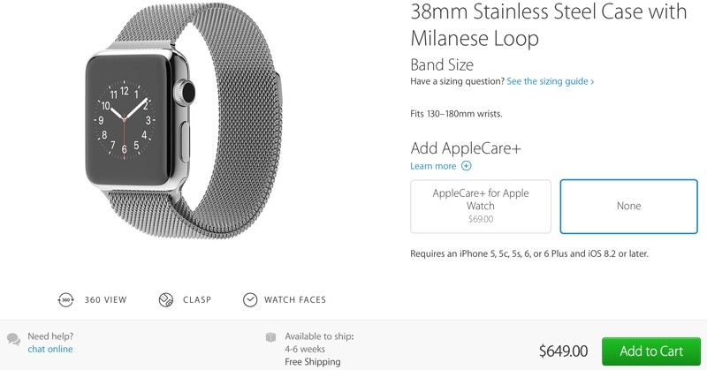Screen dimensions: 707x370
Task: Click the sizing guide chevron arrow
Action: coord(592,81)
